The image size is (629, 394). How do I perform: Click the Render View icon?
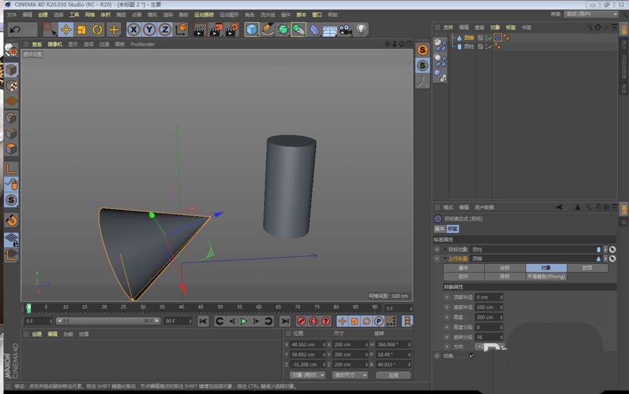199,29
